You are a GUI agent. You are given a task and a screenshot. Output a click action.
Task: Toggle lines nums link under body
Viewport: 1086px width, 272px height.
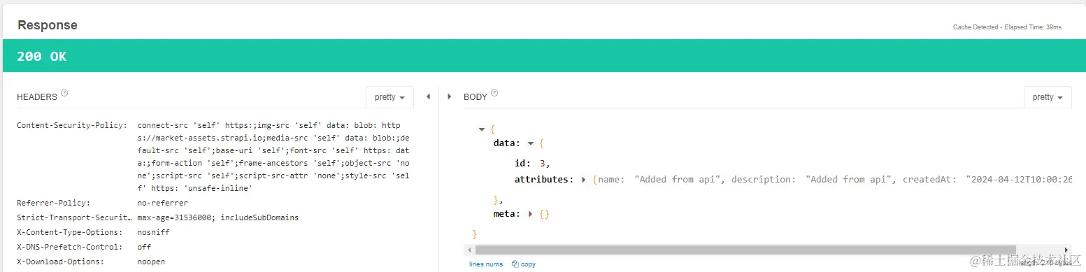486,264
